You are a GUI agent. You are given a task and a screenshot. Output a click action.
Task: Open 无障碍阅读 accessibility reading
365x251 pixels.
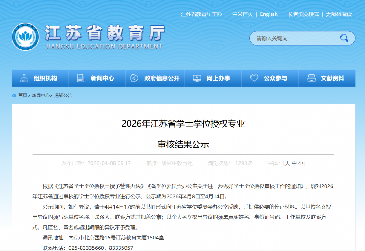tap(339, 14)
